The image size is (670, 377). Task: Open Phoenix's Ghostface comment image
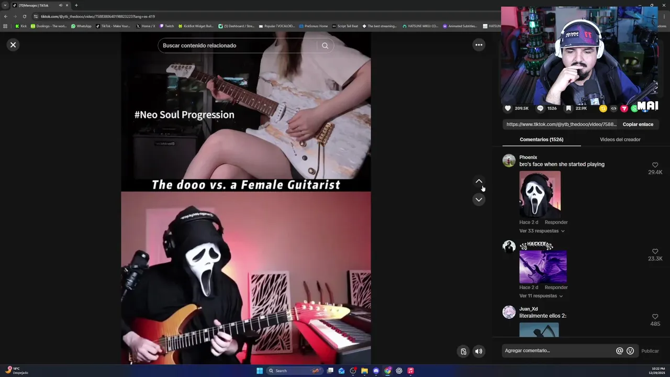(540, 194)
